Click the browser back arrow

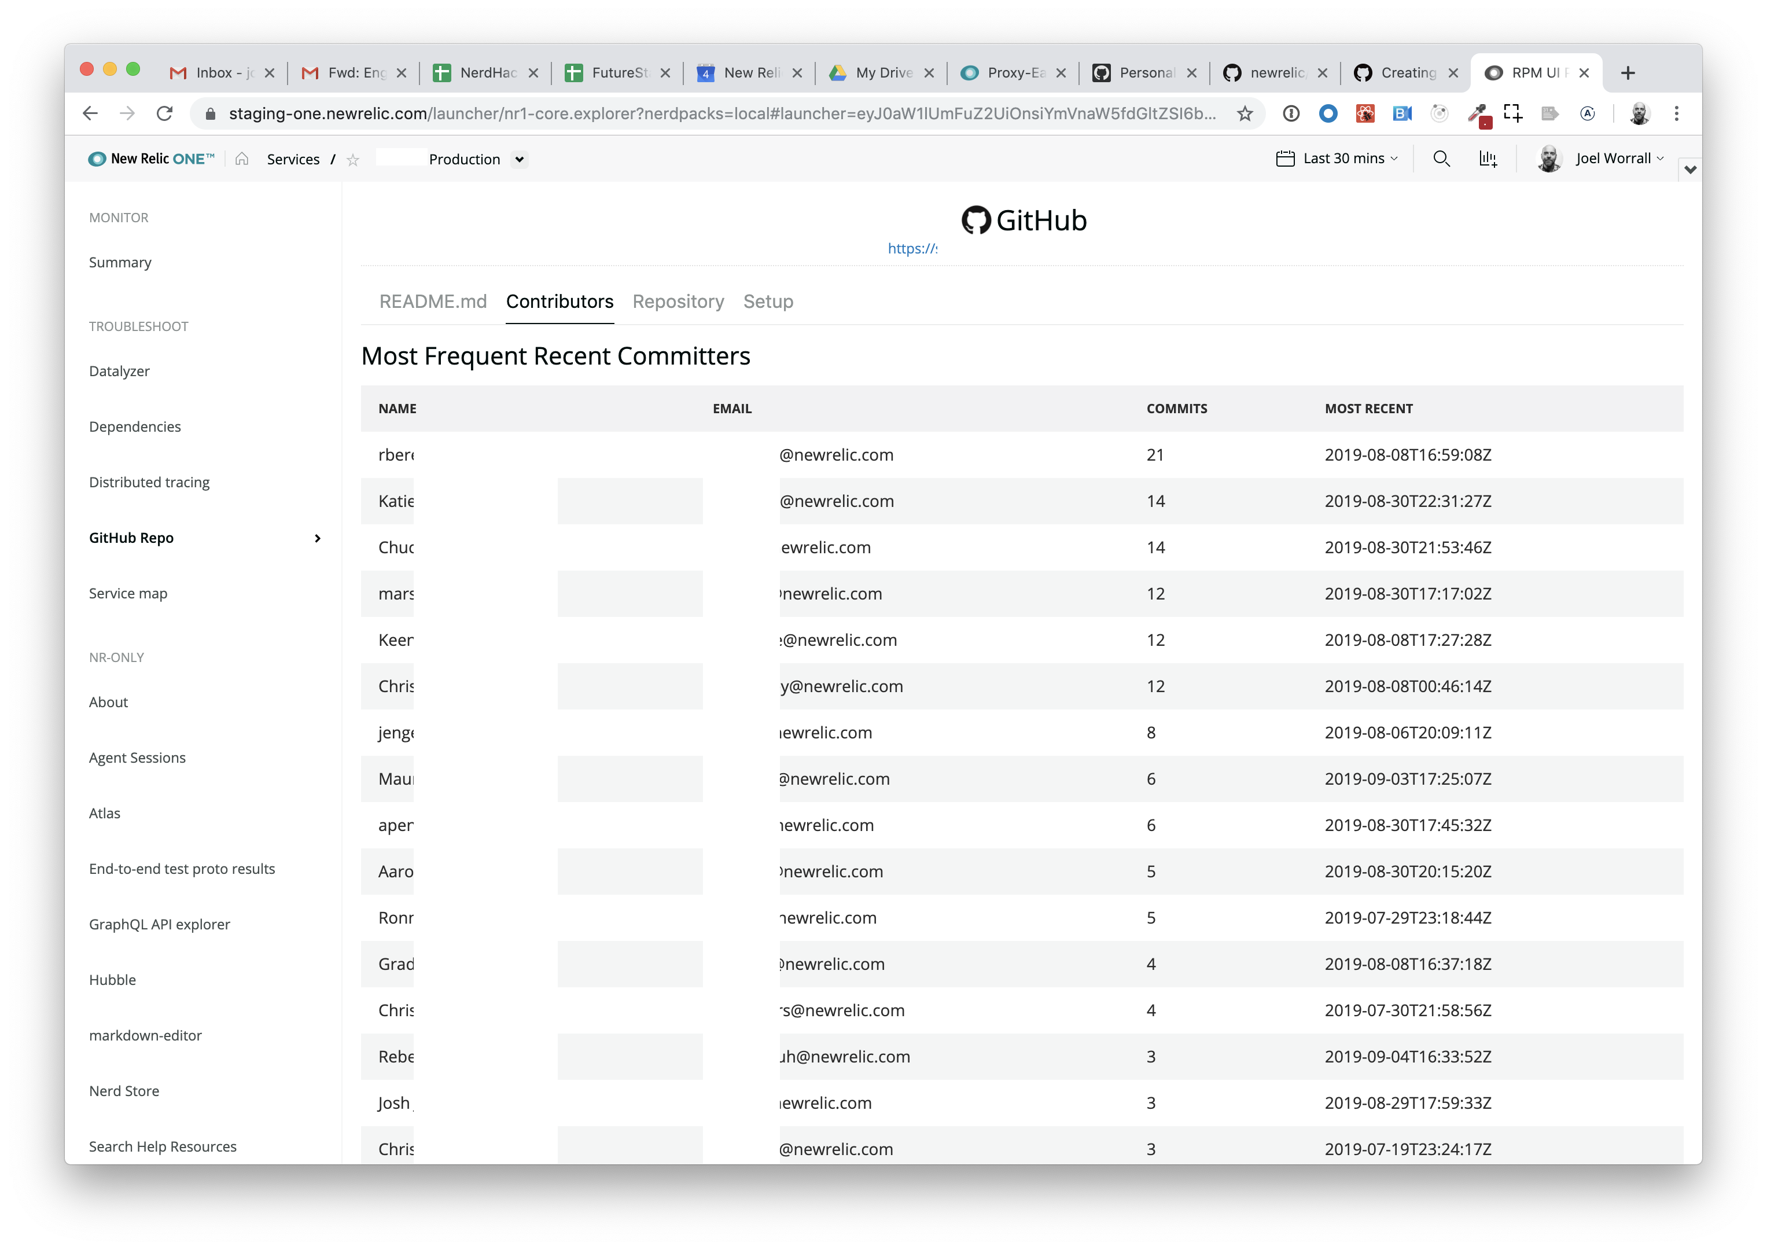click(91, 114)
